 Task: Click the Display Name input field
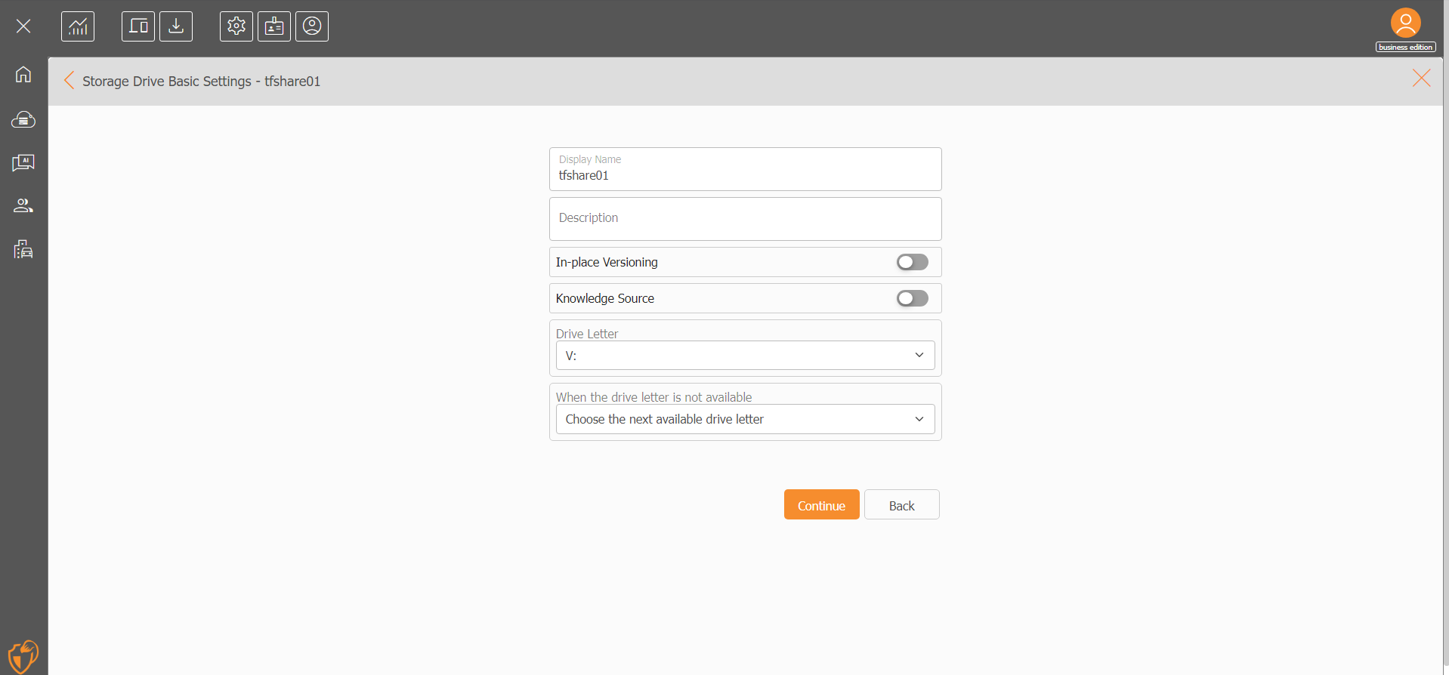click(746, 169)
